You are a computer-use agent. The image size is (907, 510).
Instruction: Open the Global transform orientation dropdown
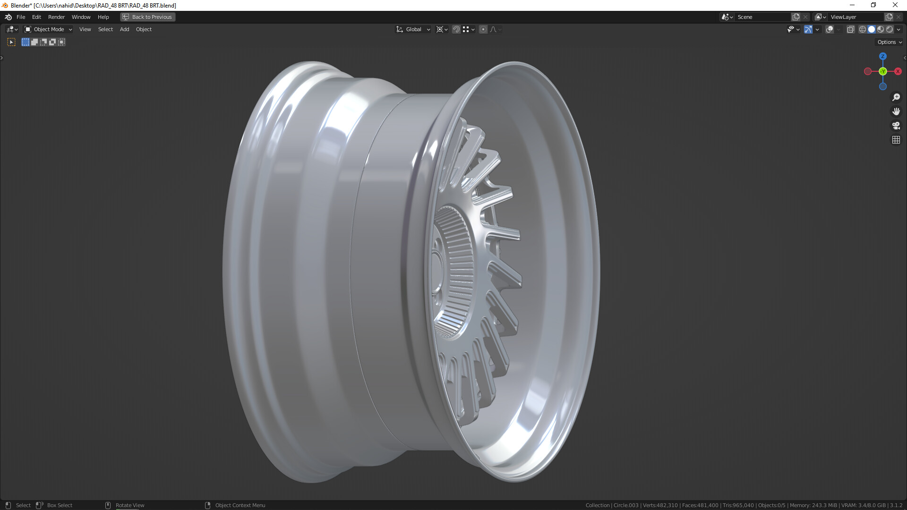pyautogui.click(x=412, y=29)
